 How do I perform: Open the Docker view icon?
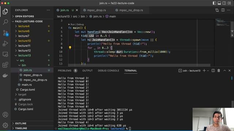5,75
